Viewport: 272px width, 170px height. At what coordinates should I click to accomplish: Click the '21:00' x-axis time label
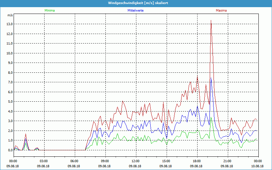coord(228,161)
